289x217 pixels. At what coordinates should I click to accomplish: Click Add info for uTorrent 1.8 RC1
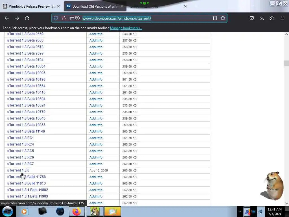tap(96, 138)
